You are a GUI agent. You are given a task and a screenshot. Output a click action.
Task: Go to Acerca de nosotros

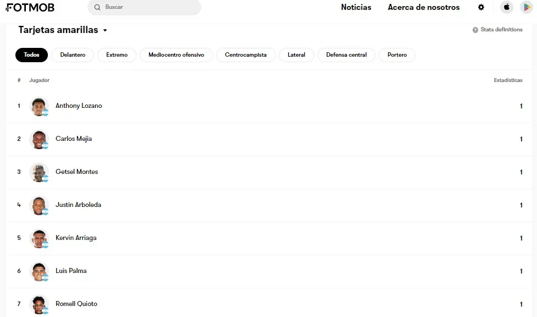click(423, 7)
